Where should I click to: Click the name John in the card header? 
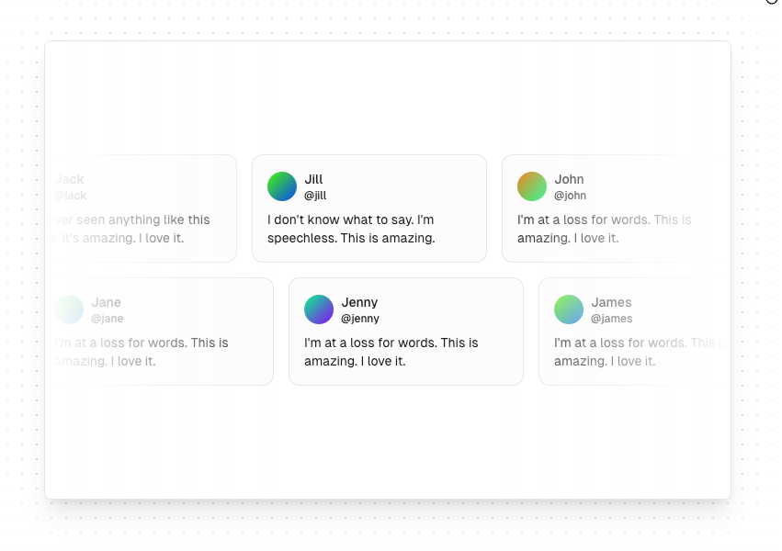click(x=569, y=179)
